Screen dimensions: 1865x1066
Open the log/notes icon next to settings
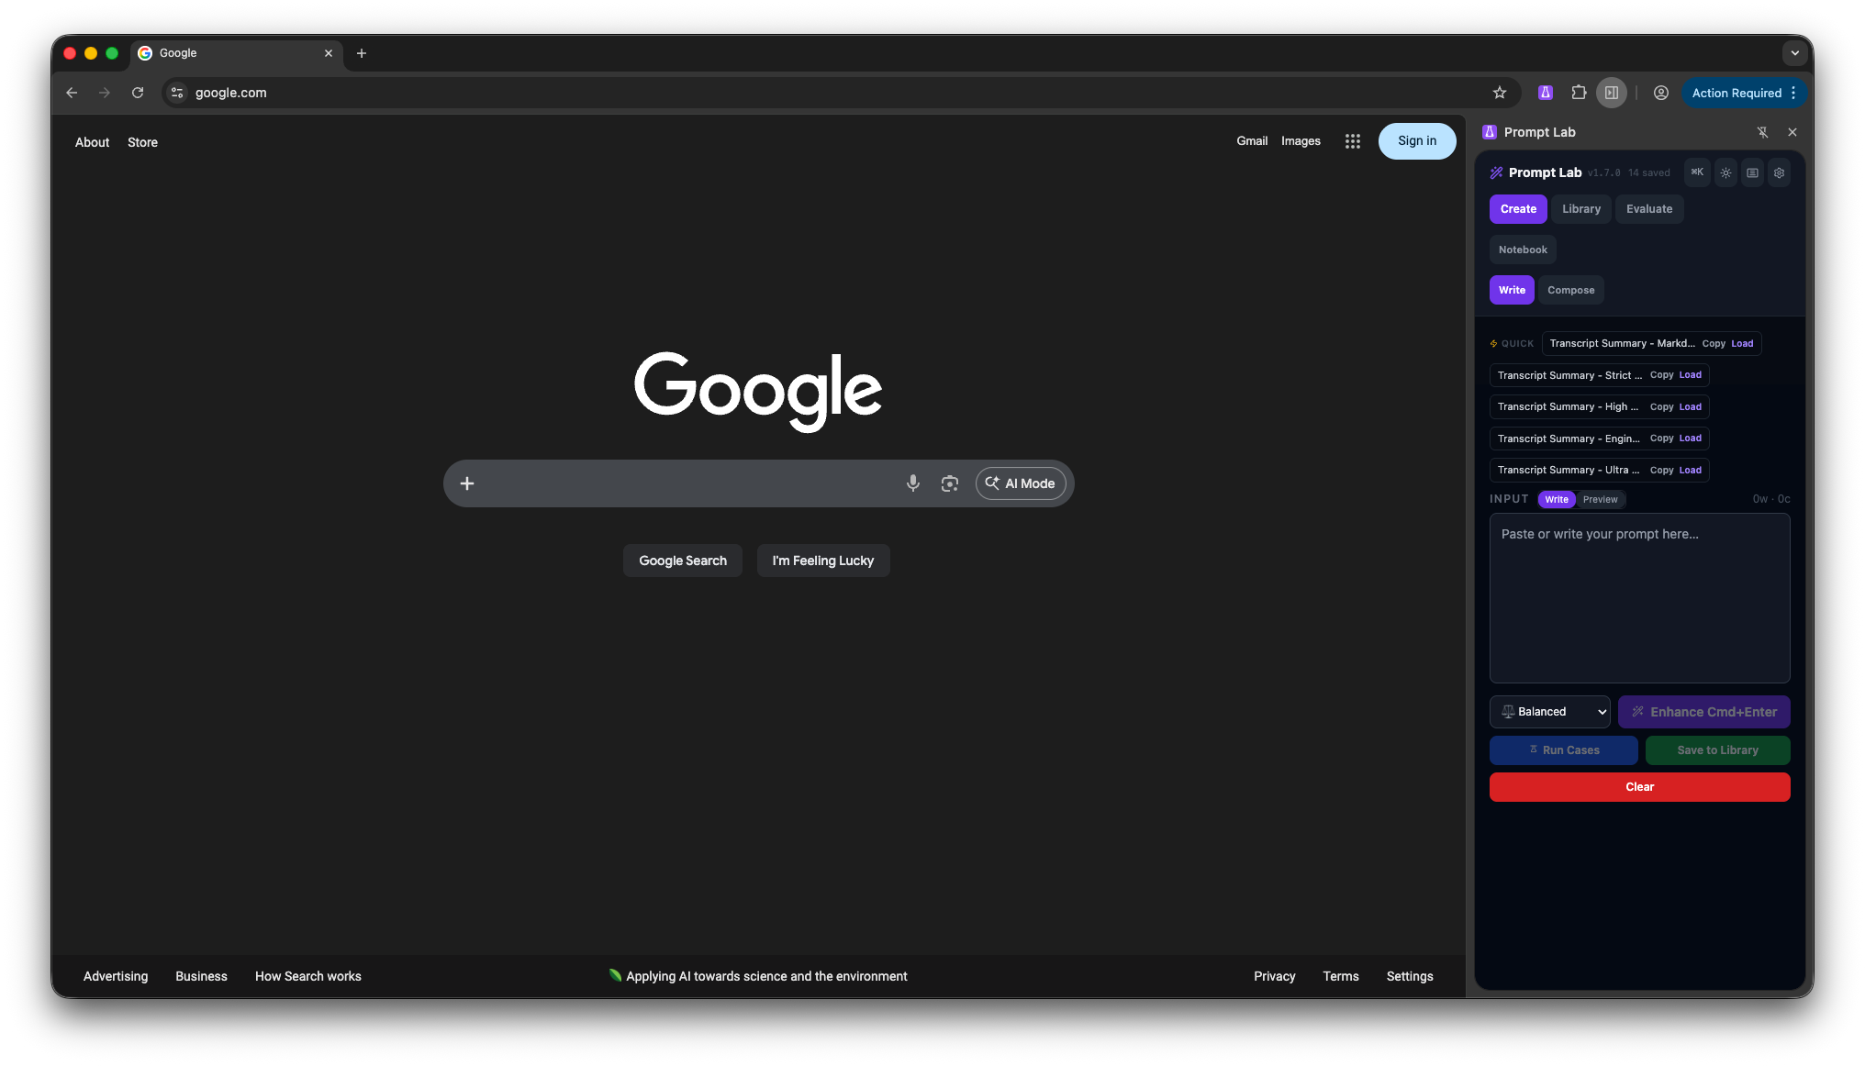click(x=1752, y=172)
